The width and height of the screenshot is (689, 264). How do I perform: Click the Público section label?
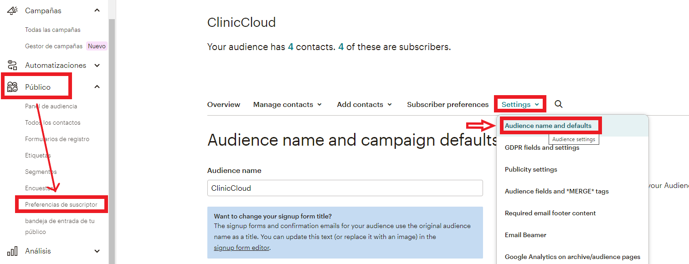click(38, 87)
